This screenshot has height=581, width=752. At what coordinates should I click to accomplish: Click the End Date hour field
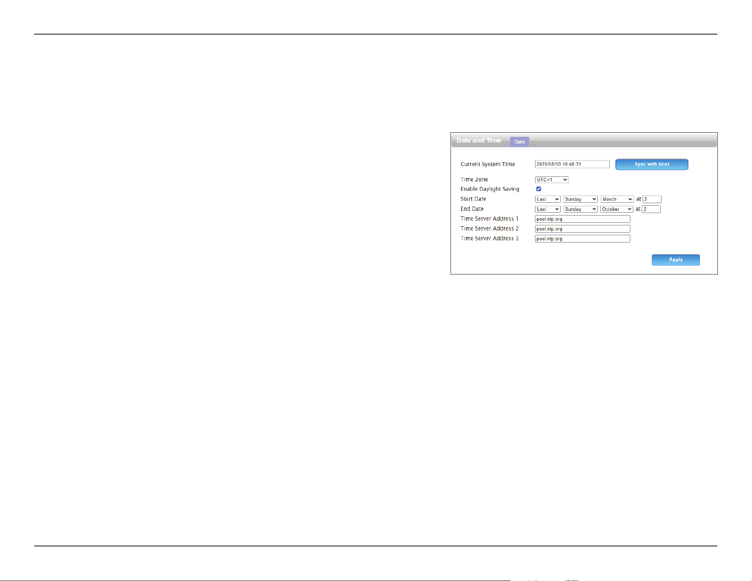click(x=651, y=209)
